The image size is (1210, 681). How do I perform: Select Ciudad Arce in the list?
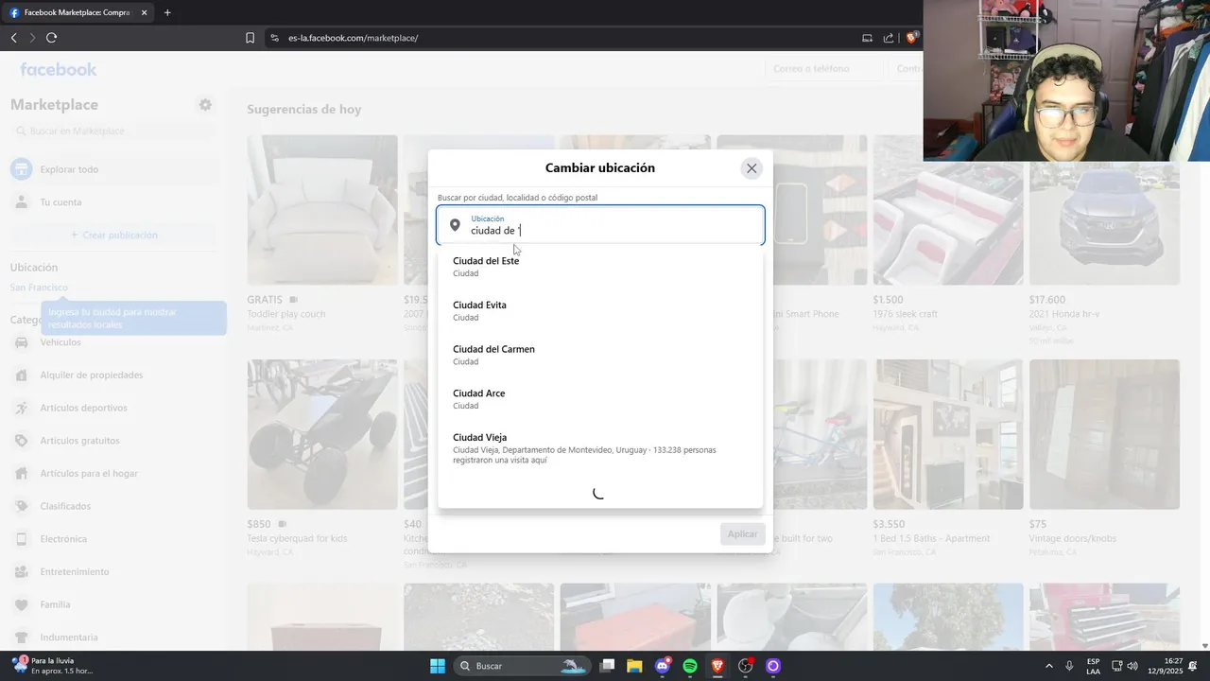tap(600, 399)
